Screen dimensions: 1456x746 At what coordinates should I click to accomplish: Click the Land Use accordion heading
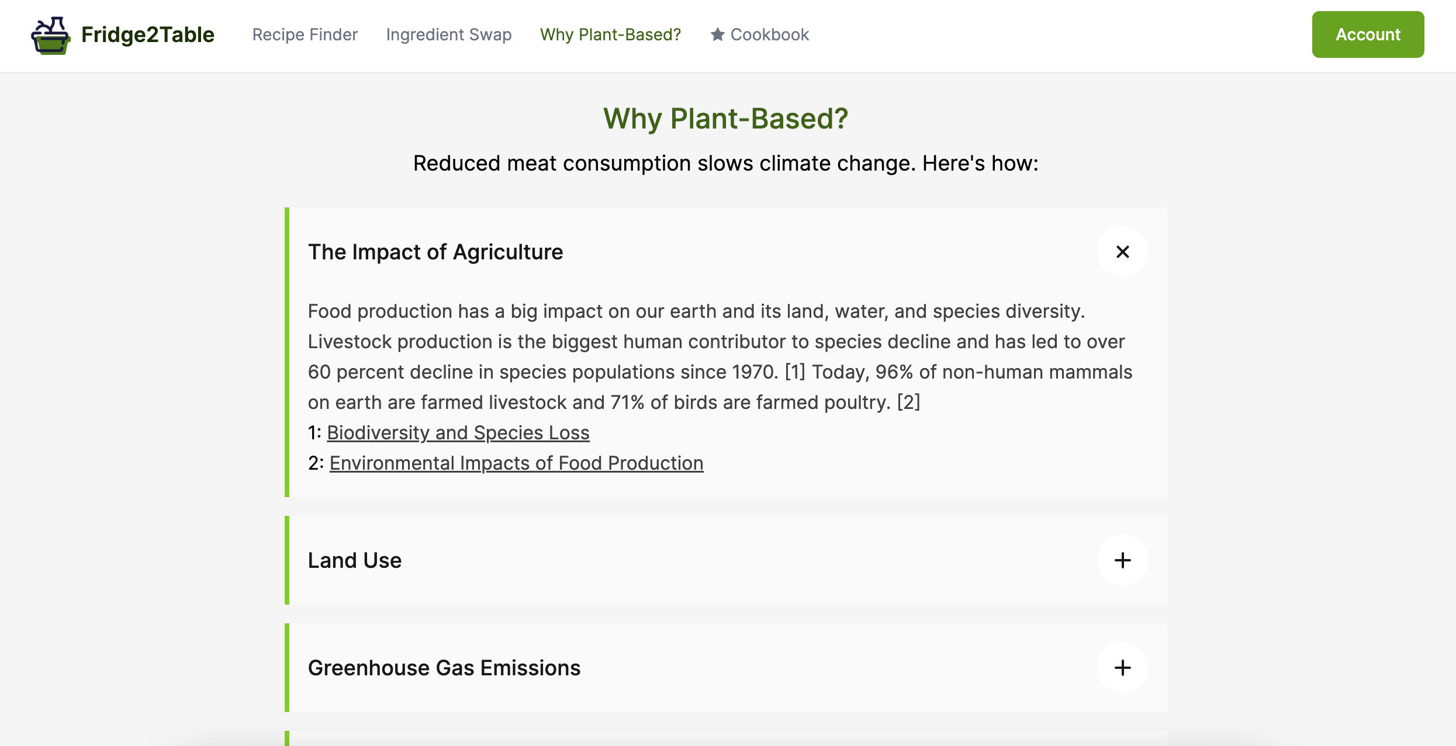tap(355, 560)
